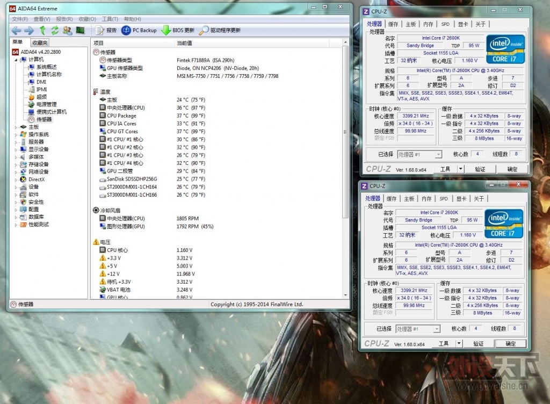
Task: Open the 帮助(H) menu
Action: click(132, 19)
